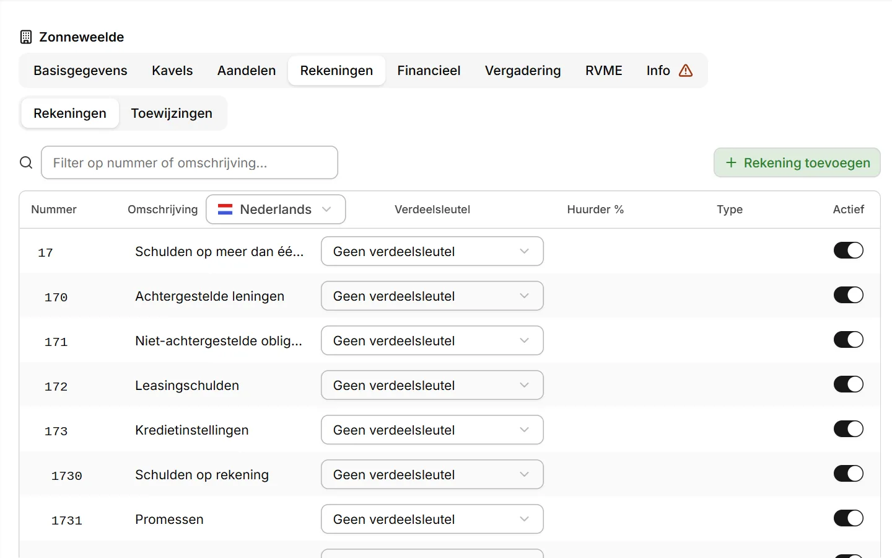This screenshot has height=558, width=892.
Task: Toggle Actief switch for Achtergestelde leningen
Action: [x=849, y=295]
